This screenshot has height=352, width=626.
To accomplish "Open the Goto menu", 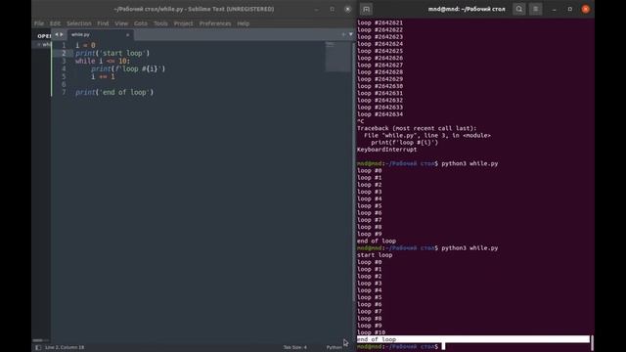I will point(141,23).
